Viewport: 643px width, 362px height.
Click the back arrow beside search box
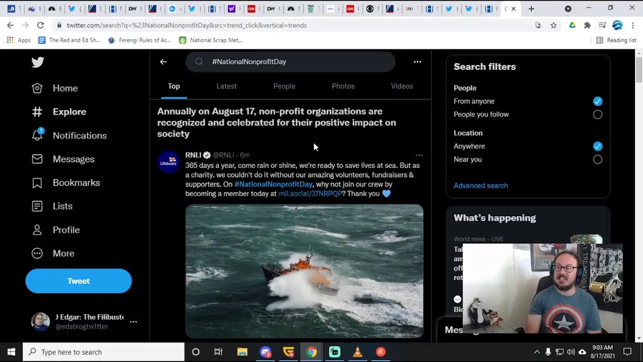click(163, 61)
